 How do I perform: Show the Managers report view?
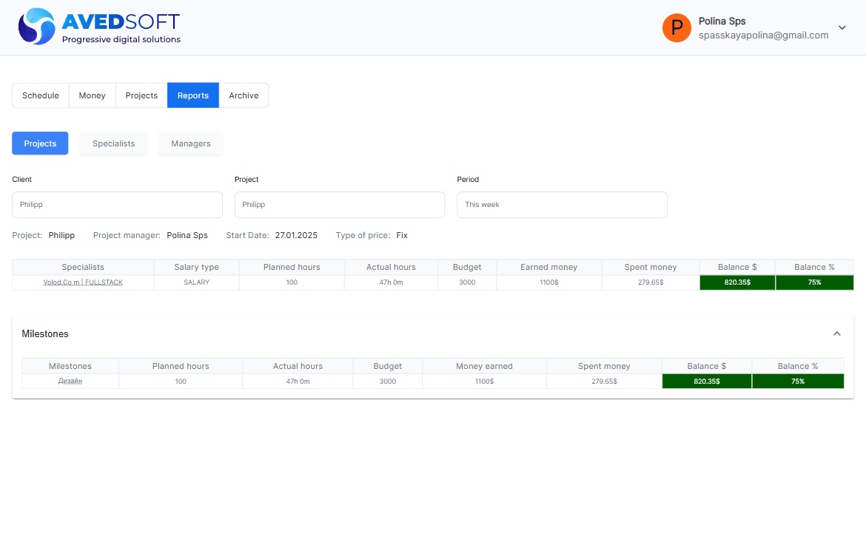191,143
